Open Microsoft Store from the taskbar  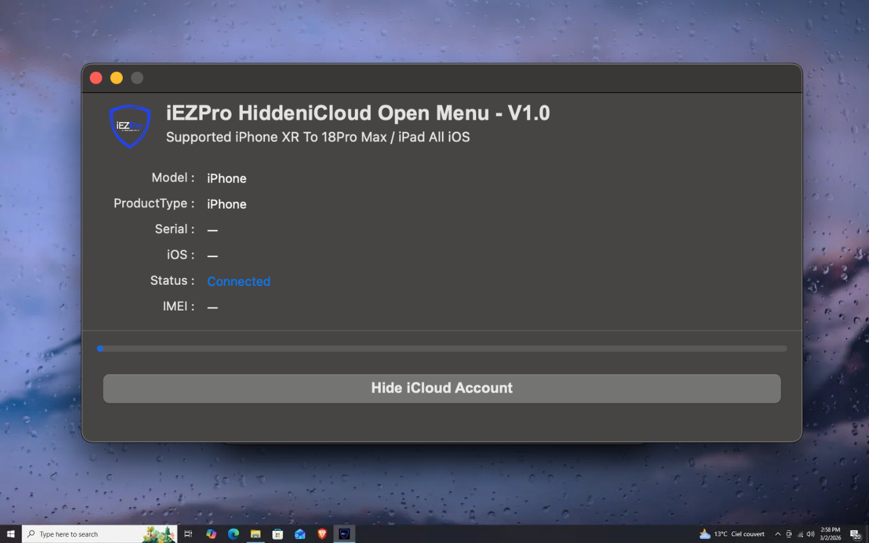coord(278,534)
